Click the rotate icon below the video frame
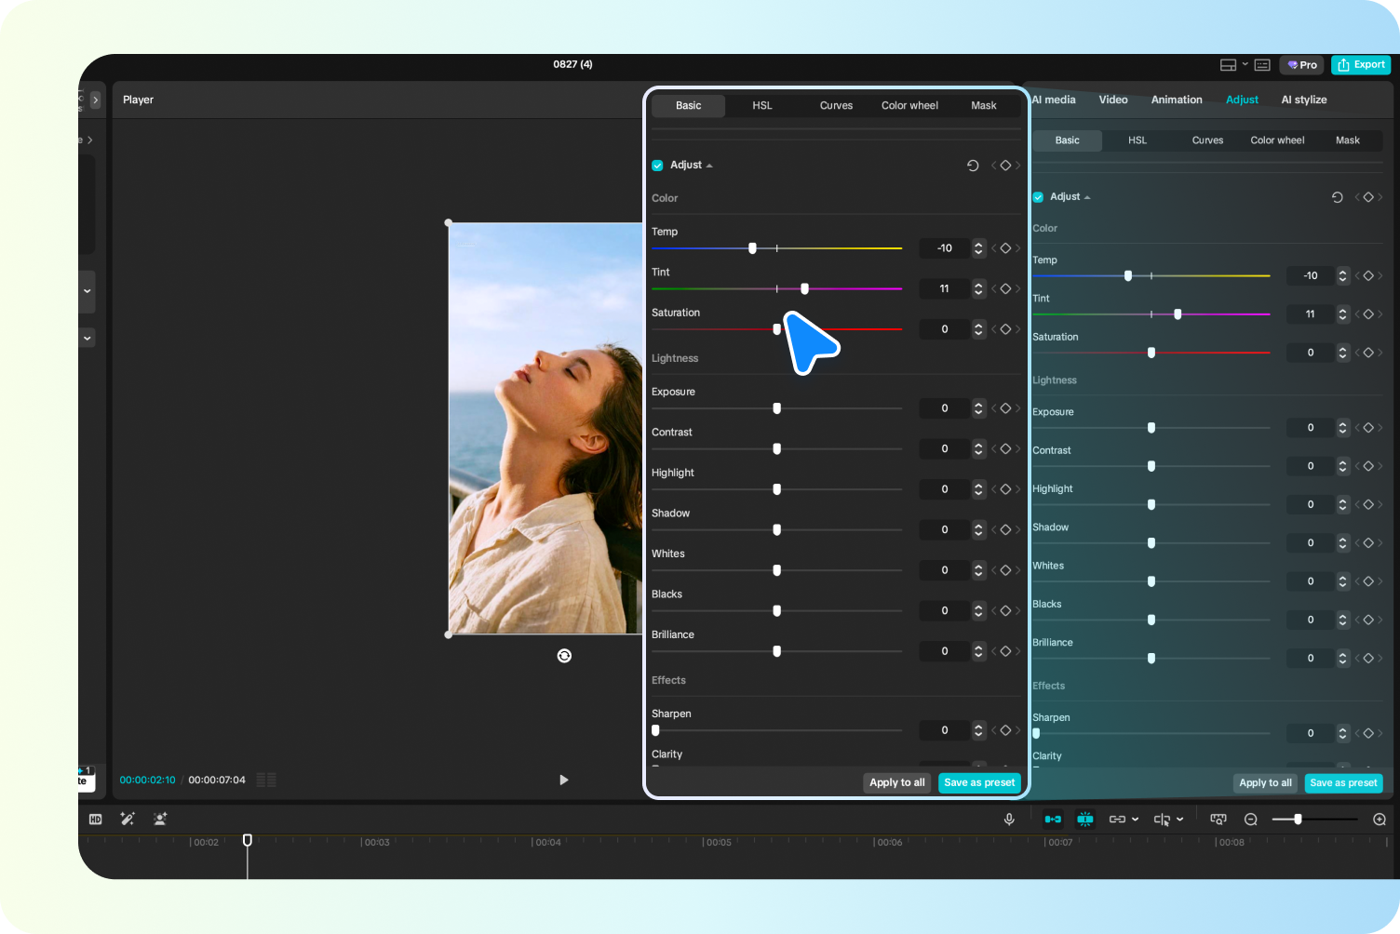The width and height of the screenshot is (1400, 934). [564, 656]
